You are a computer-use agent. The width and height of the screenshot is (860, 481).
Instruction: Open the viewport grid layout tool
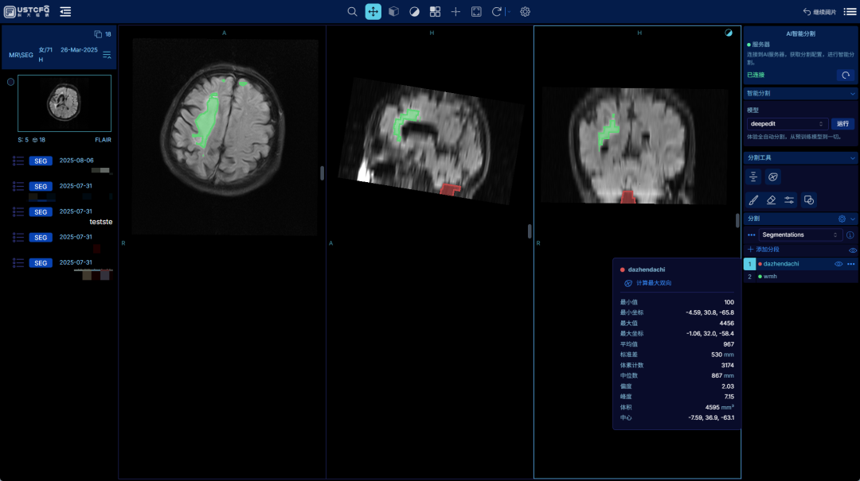pos(435,12)
